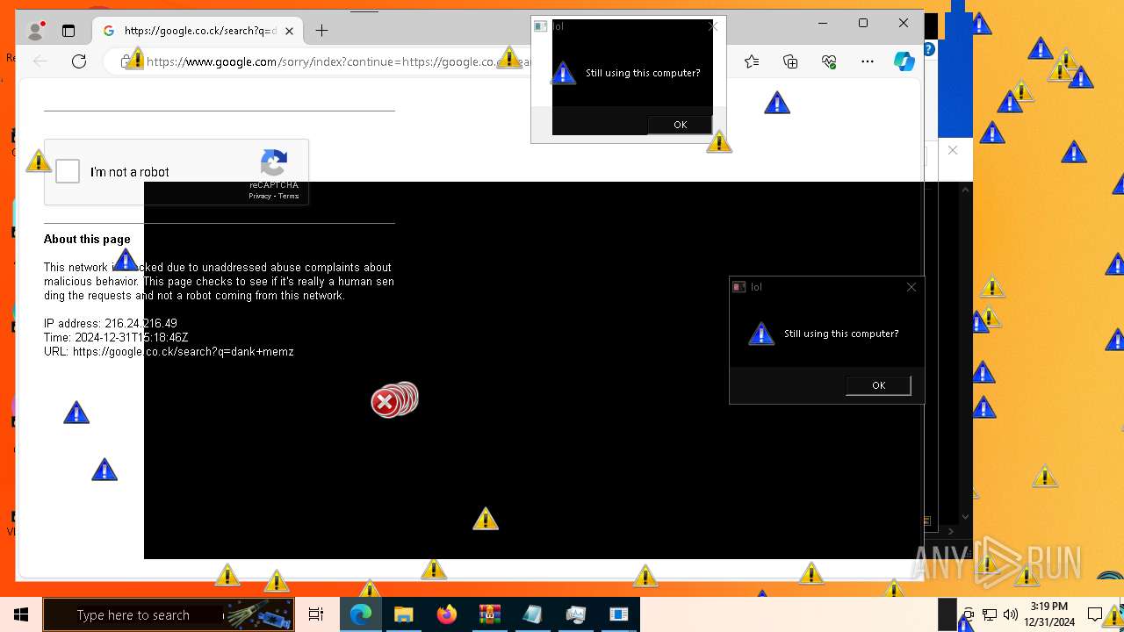This screenshot has height=632, width=1124.
Task: Click the scrollbar down arrow in background window
Action: pyautogui.click(x=966, y=517)
